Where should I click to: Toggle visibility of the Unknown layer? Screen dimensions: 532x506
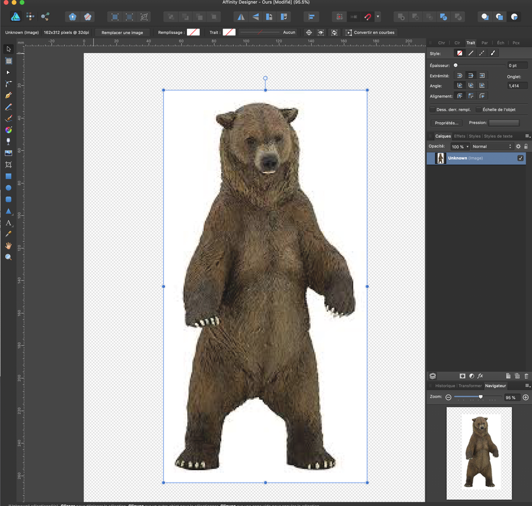pos(521,158)
